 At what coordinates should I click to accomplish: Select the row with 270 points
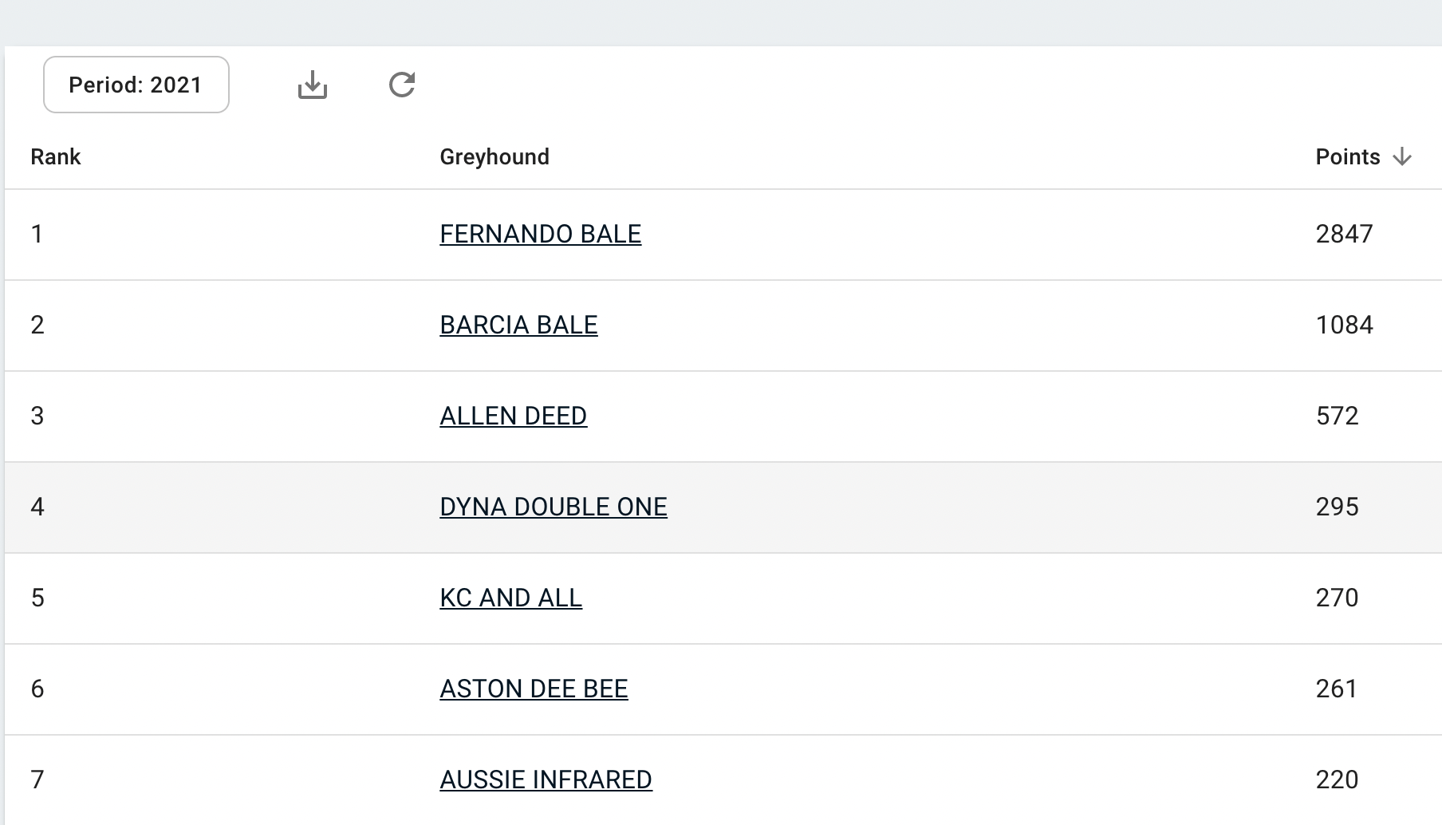(x=723, y=598)
